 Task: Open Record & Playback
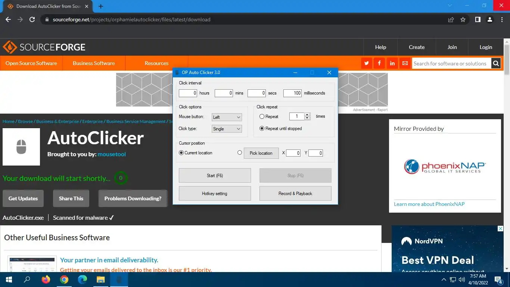(x=295, y=193)
